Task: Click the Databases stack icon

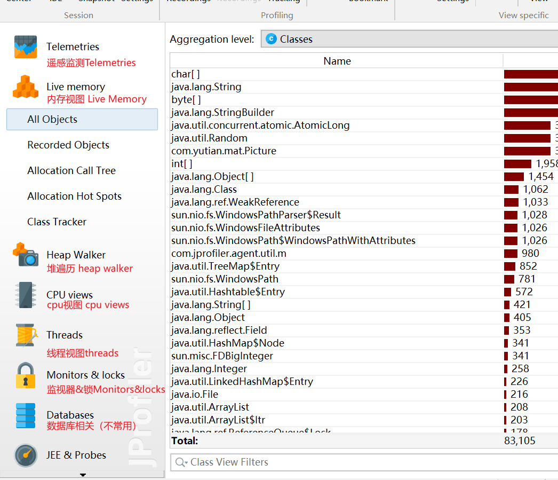Action: (26, 415)
